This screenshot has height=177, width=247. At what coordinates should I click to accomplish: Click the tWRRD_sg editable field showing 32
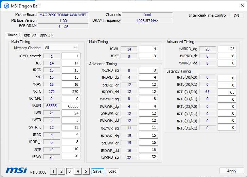pyautogui.click(x=148, y=157)
